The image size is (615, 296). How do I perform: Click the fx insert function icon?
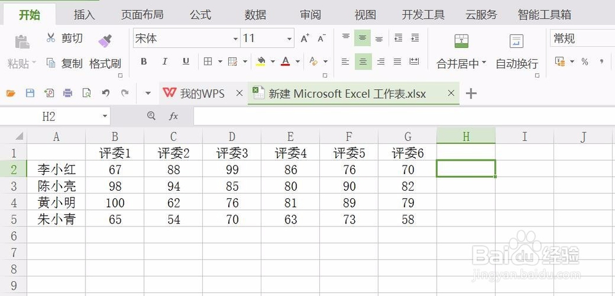[173, 116]
